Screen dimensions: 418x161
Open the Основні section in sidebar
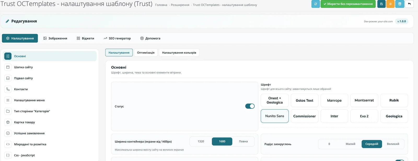(x=50, y=56)
